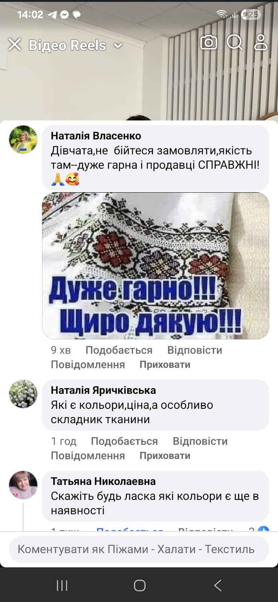The height and width of the screenshot is (602, 278).
Task: Open the camera icon in Reels header
Action: coord(208,43)
